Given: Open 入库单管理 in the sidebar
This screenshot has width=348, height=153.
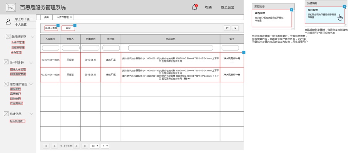Looking at the screenshot, I should 18,42.
